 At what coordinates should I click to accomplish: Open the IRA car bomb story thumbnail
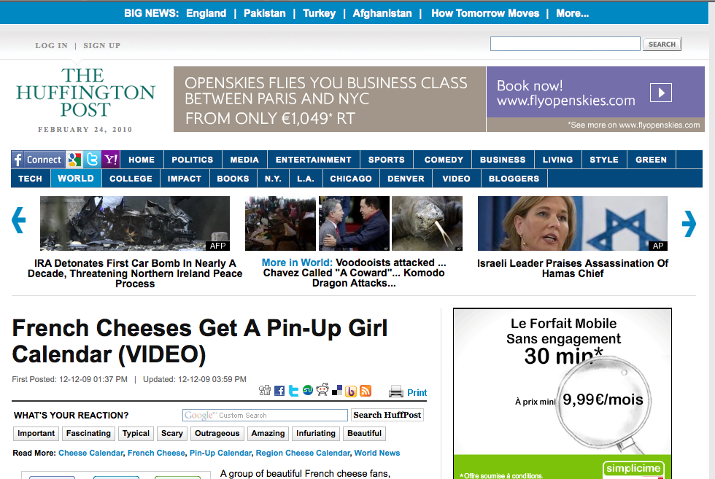(135, 224)
